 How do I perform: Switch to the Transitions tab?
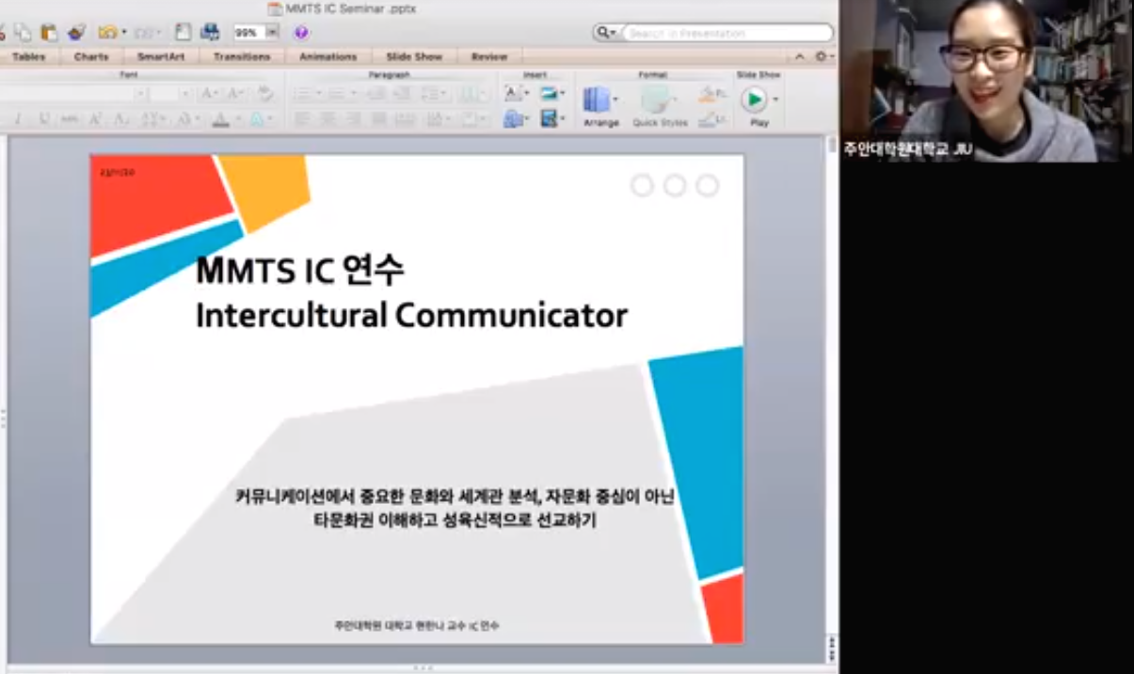click(x=242, y=56)
